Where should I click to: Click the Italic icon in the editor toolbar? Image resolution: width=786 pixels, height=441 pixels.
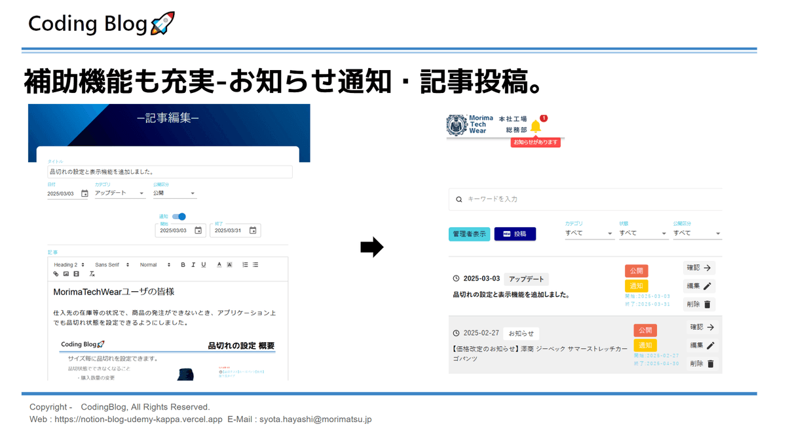tap(193, 264)
